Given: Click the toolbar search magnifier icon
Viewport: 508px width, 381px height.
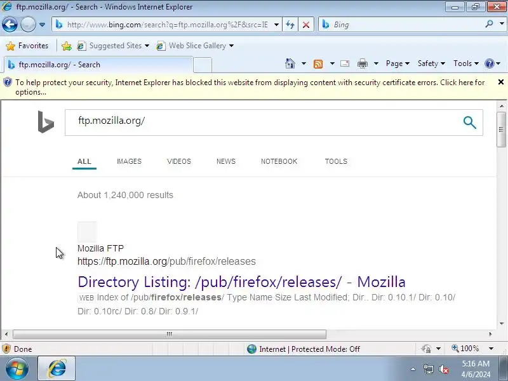Looking at the screenshot, I should [489, 24].
